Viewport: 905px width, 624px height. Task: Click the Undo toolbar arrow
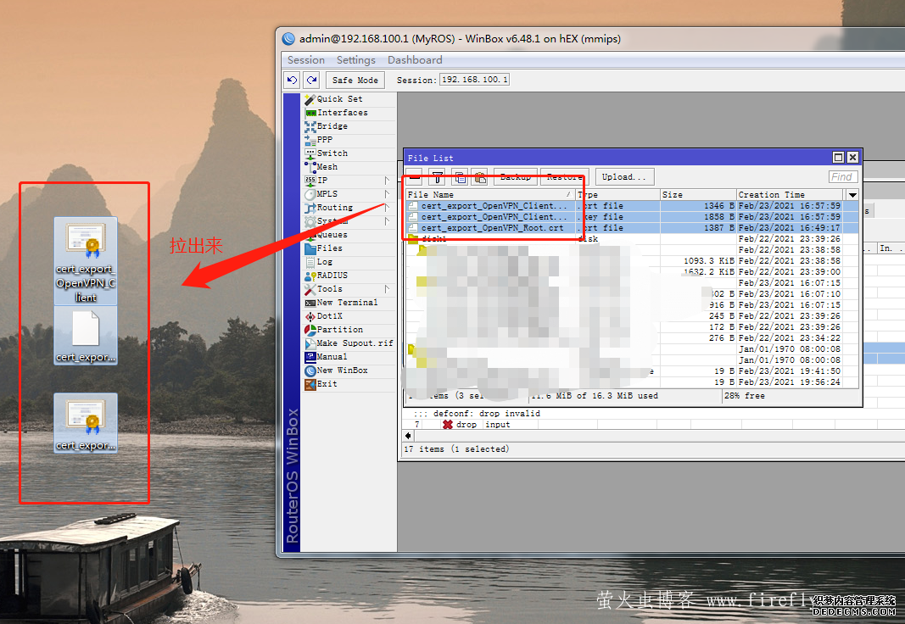click(x=292, y=81)
